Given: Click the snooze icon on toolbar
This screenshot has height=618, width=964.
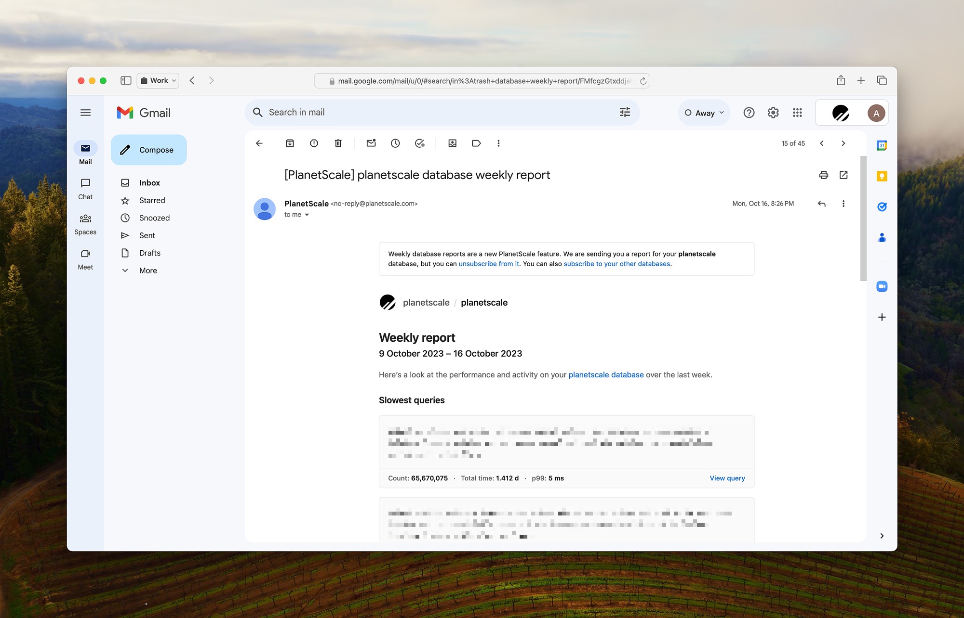Looking at the screenshot, I should tap(393, 144).
